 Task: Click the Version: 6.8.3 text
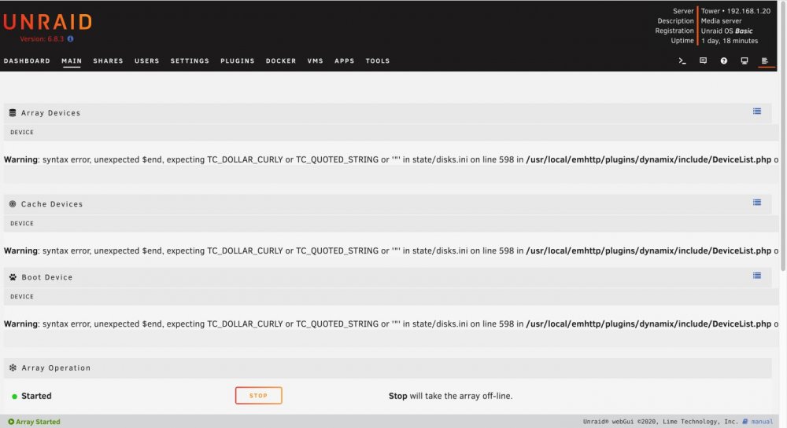click(42, 38)
